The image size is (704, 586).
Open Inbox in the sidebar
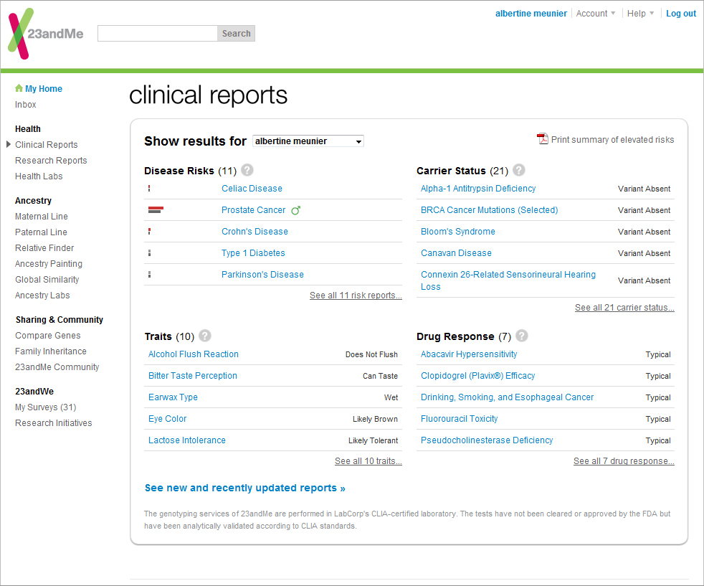[26, 104]
